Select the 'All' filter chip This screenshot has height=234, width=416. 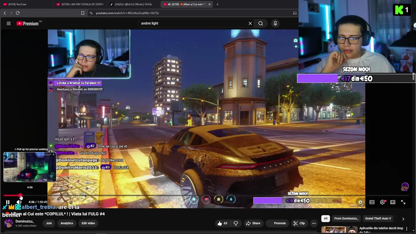[326, 218]
